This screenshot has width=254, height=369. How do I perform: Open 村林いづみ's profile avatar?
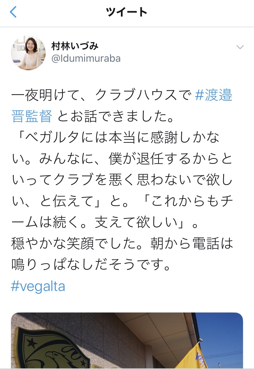(x=28, y=53)
